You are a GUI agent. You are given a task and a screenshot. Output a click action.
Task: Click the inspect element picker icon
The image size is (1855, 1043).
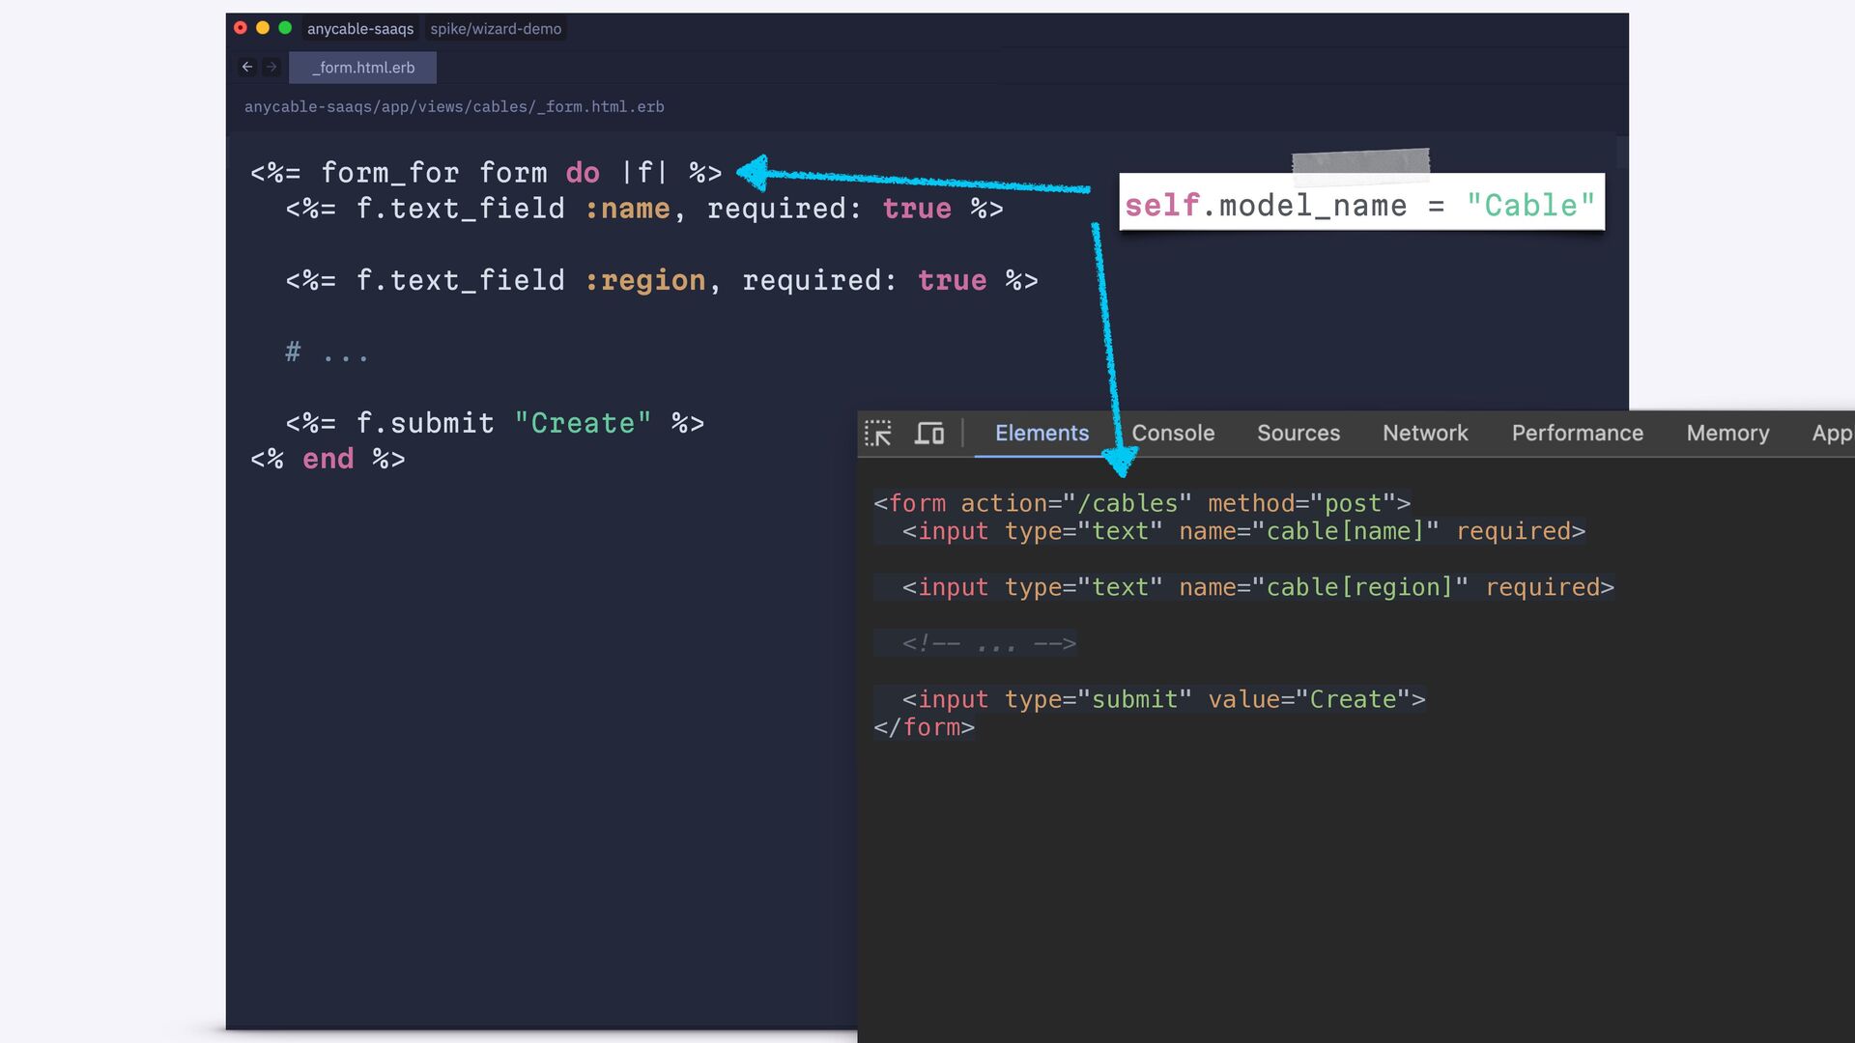point(877,434)
